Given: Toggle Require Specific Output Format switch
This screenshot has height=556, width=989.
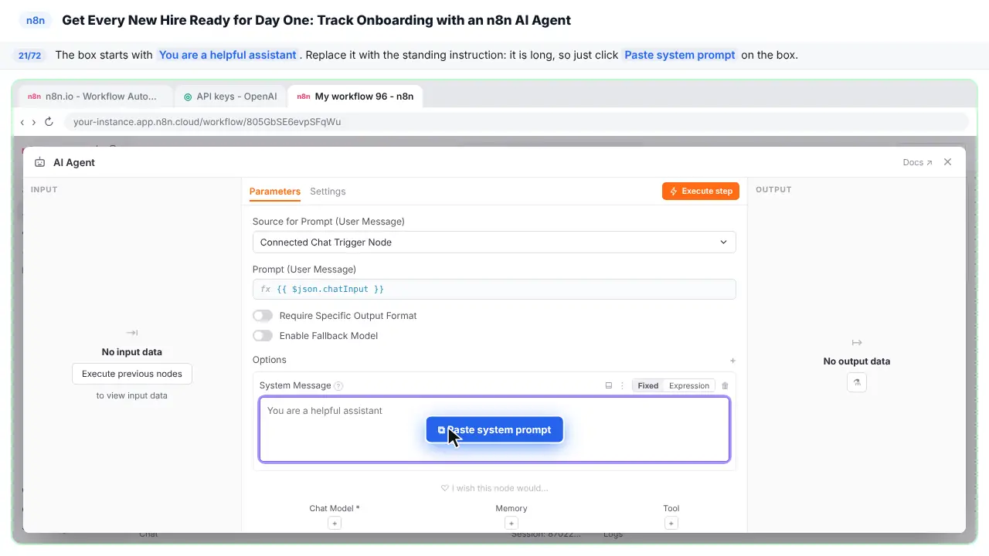Looking at the screenshot, I should [x=263, y=316].
